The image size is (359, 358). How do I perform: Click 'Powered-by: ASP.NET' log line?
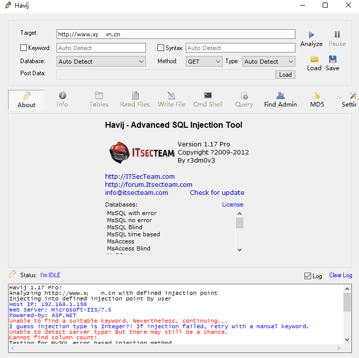[42, 315]
